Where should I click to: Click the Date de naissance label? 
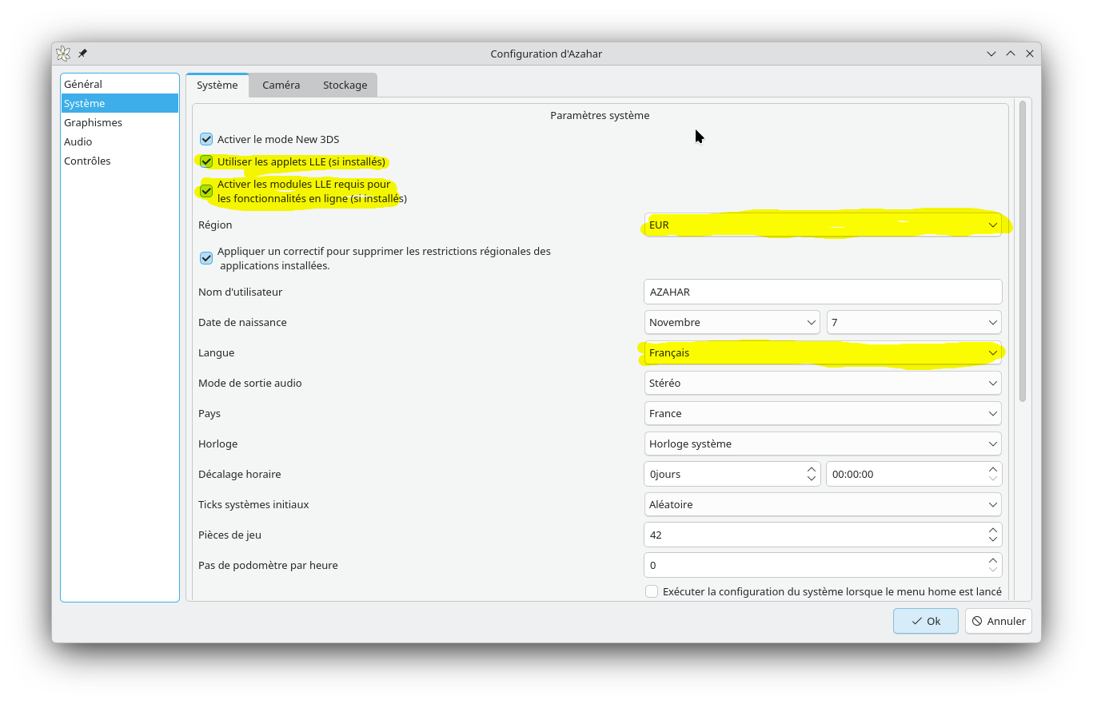pyautogui.click(x=242, y=322)
